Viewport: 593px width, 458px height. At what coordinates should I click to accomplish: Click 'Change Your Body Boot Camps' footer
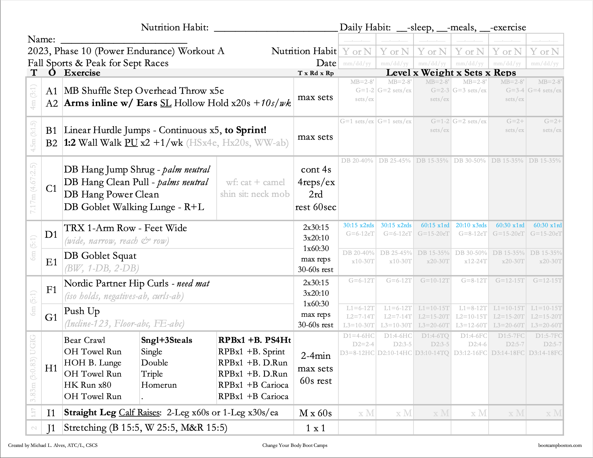[295, 445]
